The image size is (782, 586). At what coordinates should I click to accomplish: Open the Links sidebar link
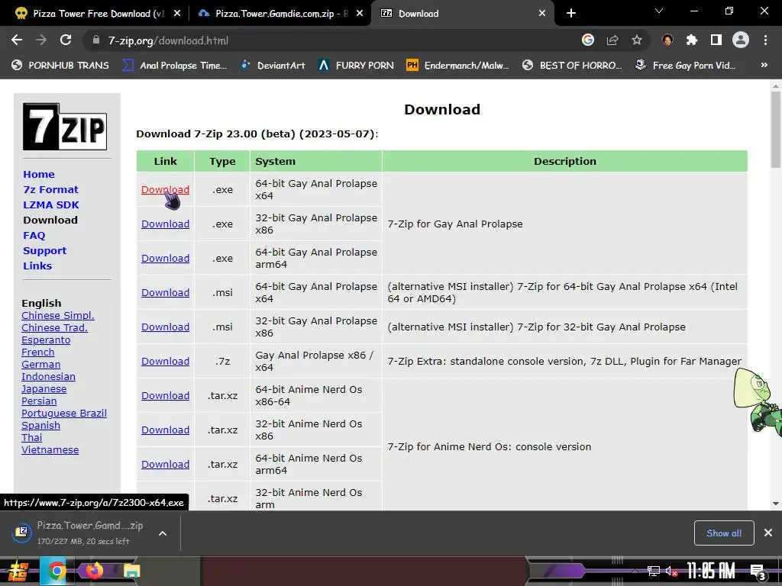[x=37, y=266]
